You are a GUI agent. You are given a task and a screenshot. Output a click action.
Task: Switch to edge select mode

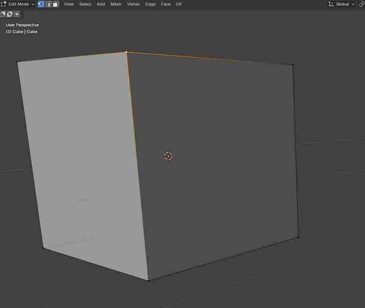pos(48,4)
